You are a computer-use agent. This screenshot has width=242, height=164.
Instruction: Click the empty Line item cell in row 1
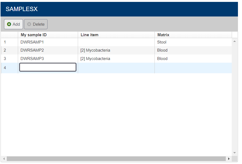click(116, 42)
